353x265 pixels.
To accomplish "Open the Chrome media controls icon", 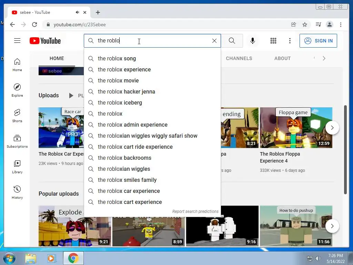I will [x=318, y=24].
